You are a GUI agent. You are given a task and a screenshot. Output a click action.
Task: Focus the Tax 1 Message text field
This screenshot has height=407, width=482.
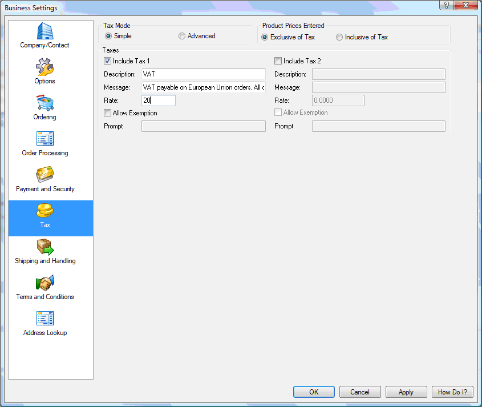click(x=203, y=87)
